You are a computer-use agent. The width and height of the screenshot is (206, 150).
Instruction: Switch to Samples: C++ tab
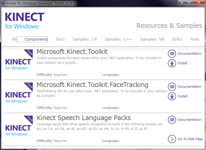pyautogui.click(x=119, y=39)
